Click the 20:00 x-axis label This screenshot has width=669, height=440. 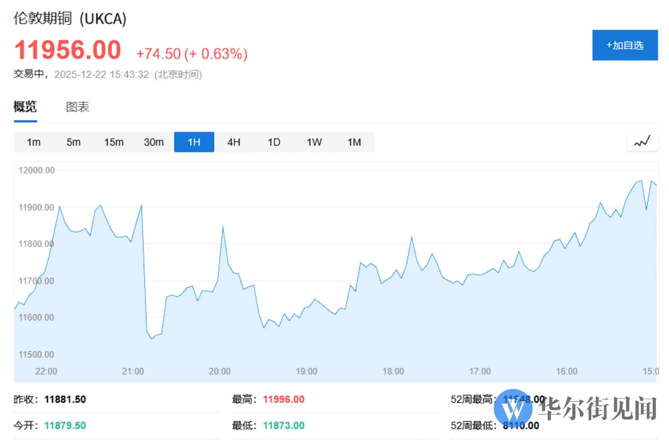click(220, 372)
